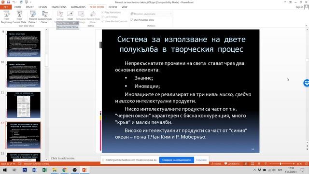309x174 pixels.
Task: Select slide 9 thumbnail
Action: pyautogui.click(x=24, y=44)
